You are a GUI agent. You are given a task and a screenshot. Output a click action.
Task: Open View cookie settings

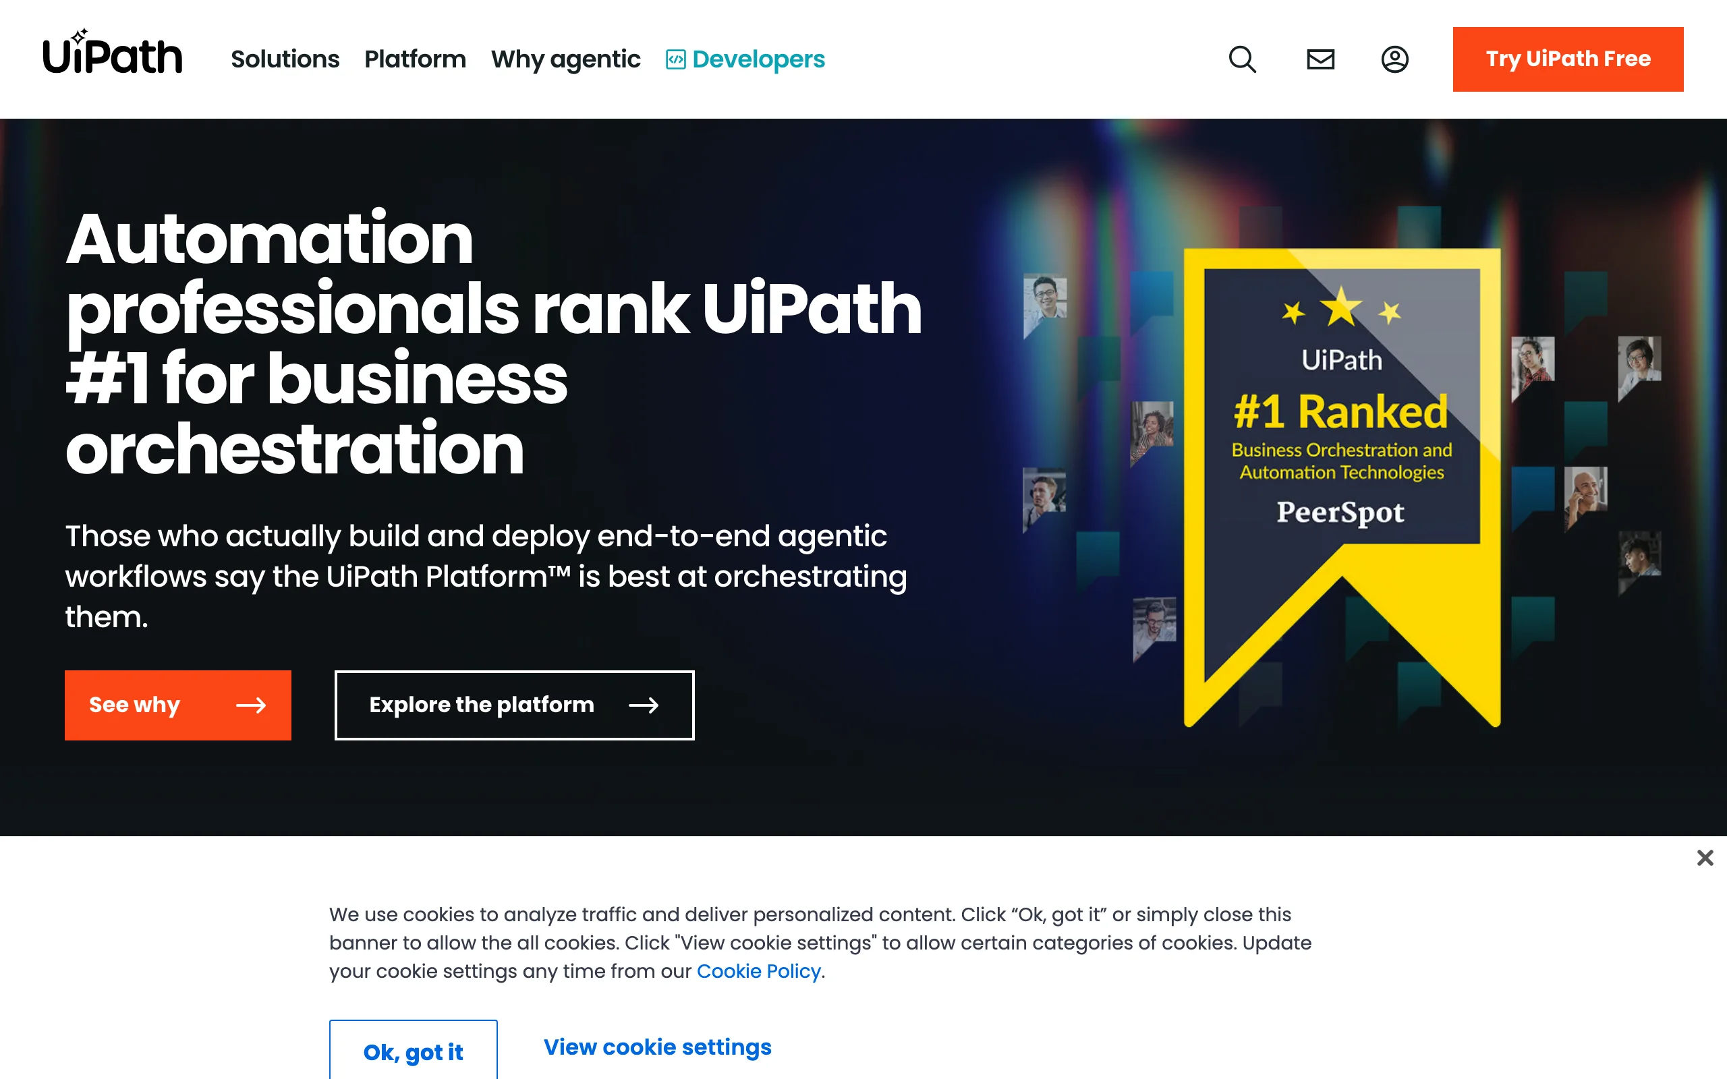pos(657,1047)
